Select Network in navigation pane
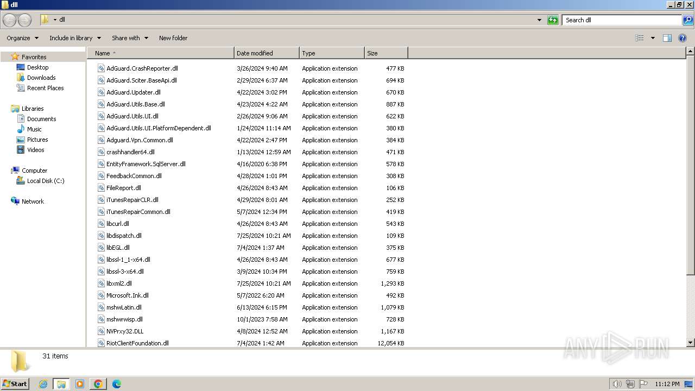This screenshot has height=391, width=695. click(33, 201)
